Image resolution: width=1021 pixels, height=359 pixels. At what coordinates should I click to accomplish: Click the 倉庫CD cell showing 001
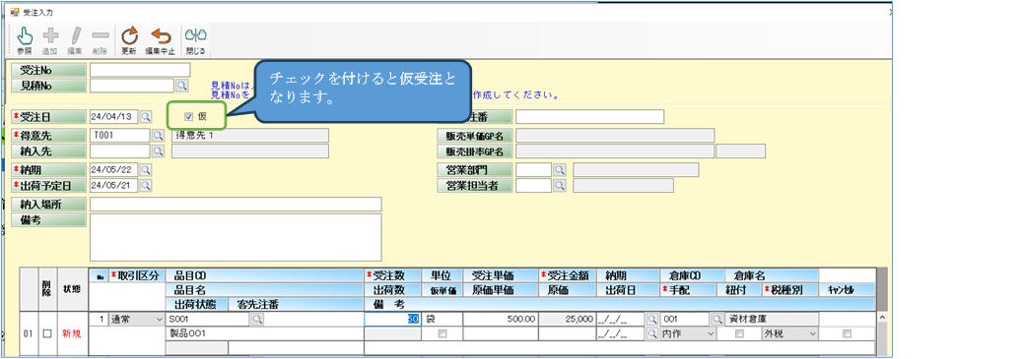point(684,320)
